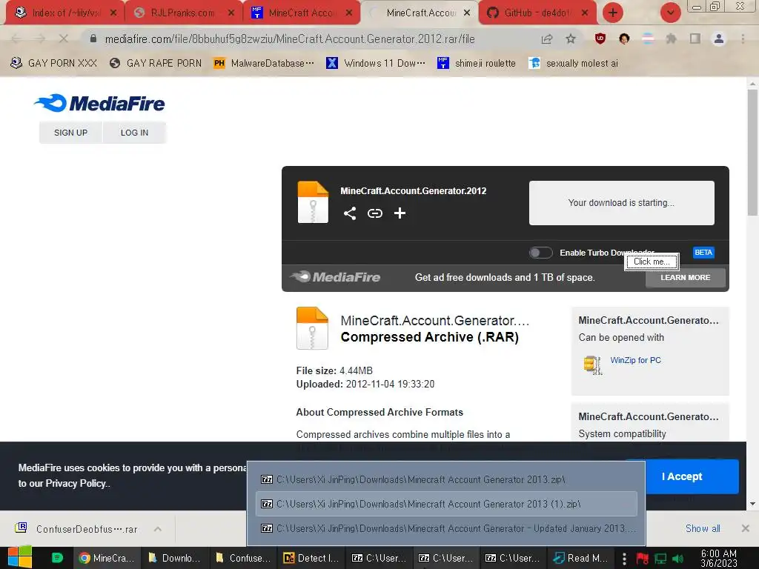Open the Confuse… folder taskbar item
The height and width of the screenshot is (569, 759).
[x=243, y=558]
